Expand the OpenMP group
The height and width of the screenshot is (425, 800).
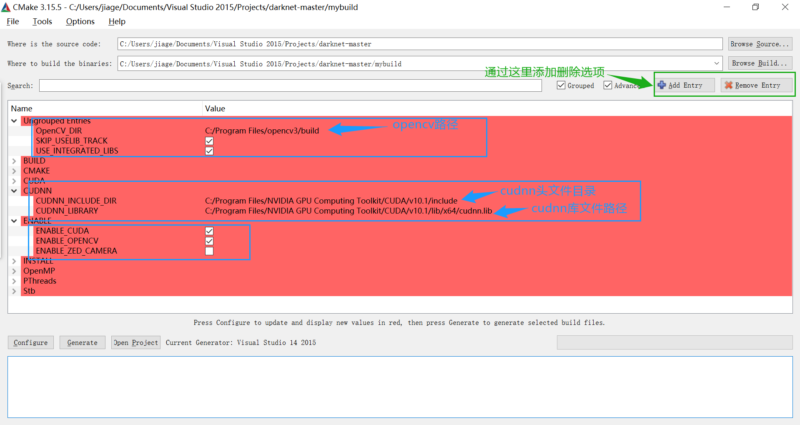coord(14,271)
